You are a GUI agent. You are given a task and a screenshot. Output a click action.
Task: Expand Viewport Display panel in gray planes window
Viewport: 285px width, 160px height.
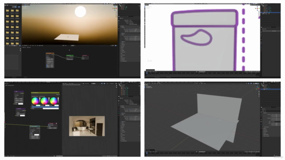click(272, 135)
